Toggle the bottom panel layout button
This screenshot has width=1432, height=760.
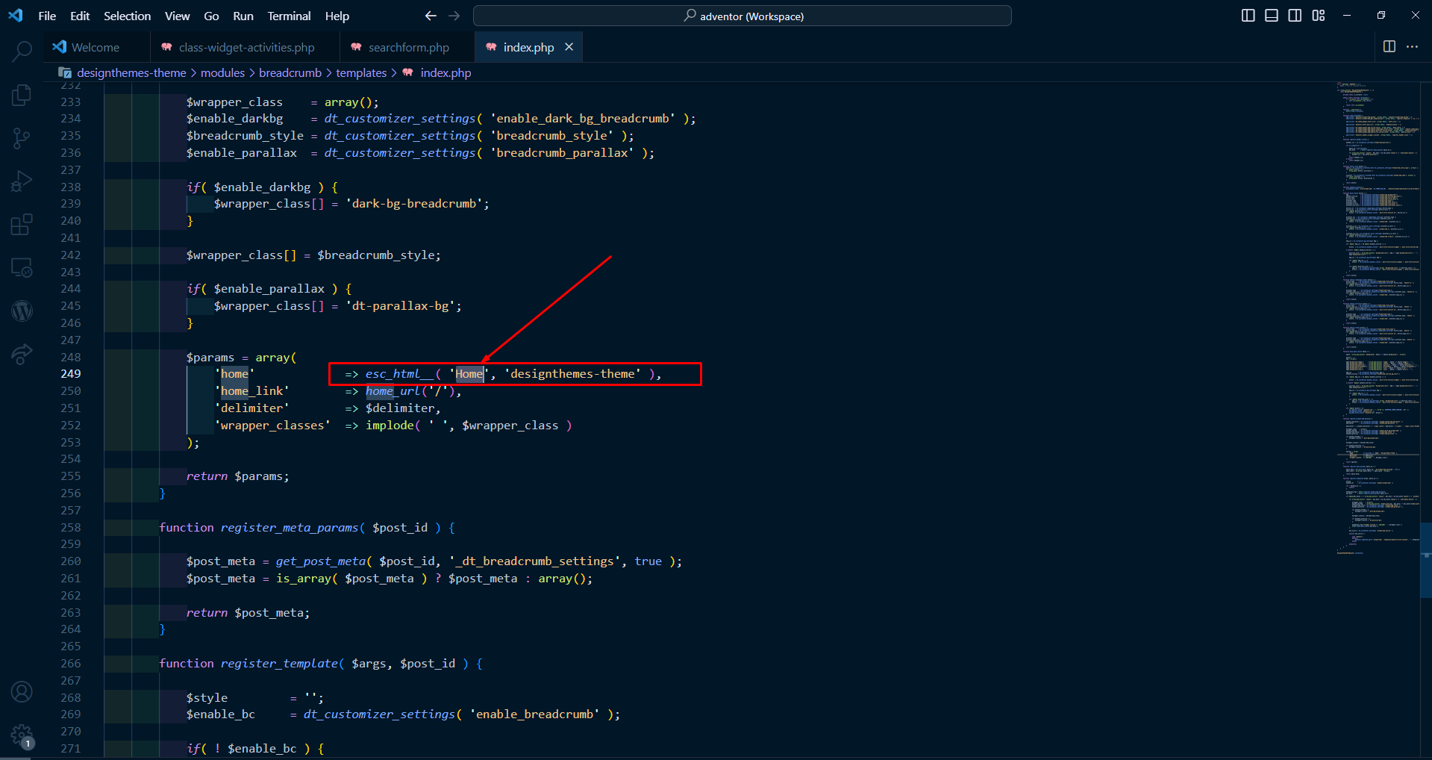(1272, 16)
